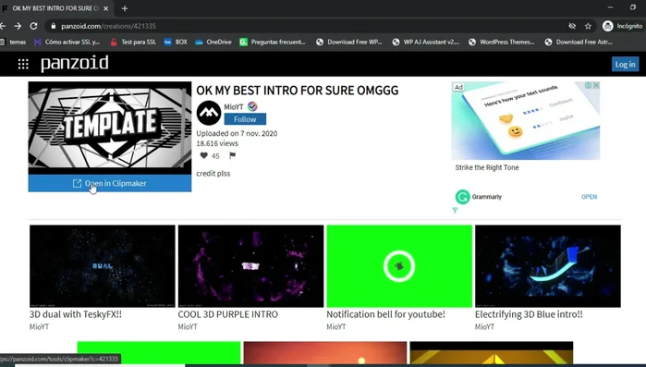Open the 'Download Free WP...' bookmark
646x367 pixels.
(x=349, y=42)
